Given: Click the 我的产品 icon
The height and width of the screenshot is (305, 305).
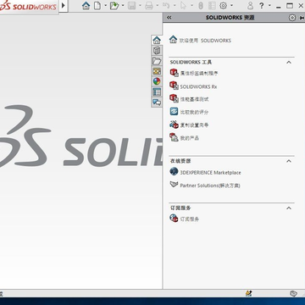Looking at the screenshot, I should (x=174, y=137).
